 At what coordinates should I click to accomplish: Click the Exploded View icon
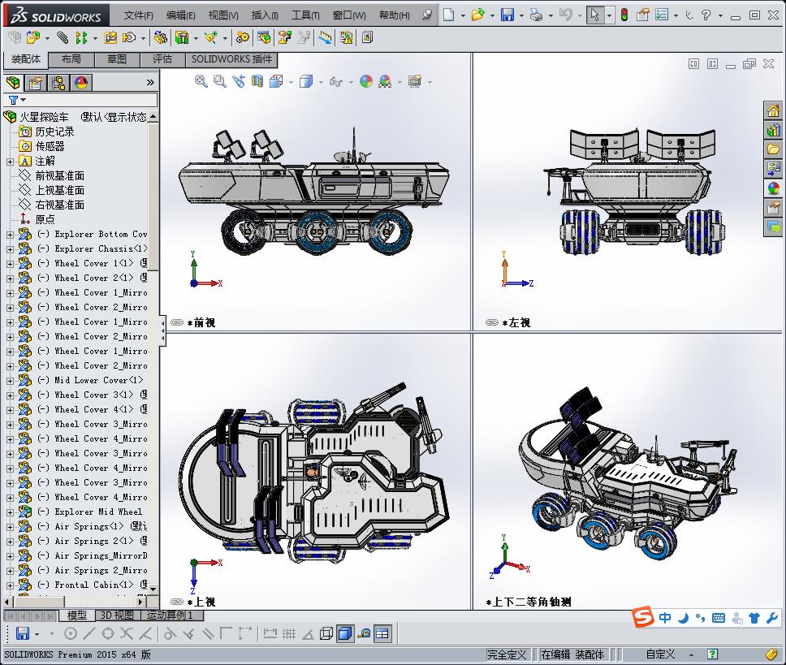285,37
